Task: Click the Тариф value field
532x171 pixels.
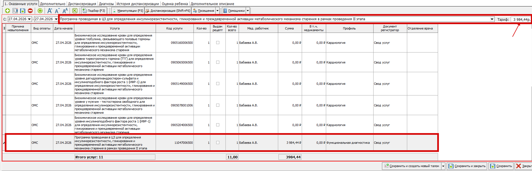Action: click(x=521, y=19)
